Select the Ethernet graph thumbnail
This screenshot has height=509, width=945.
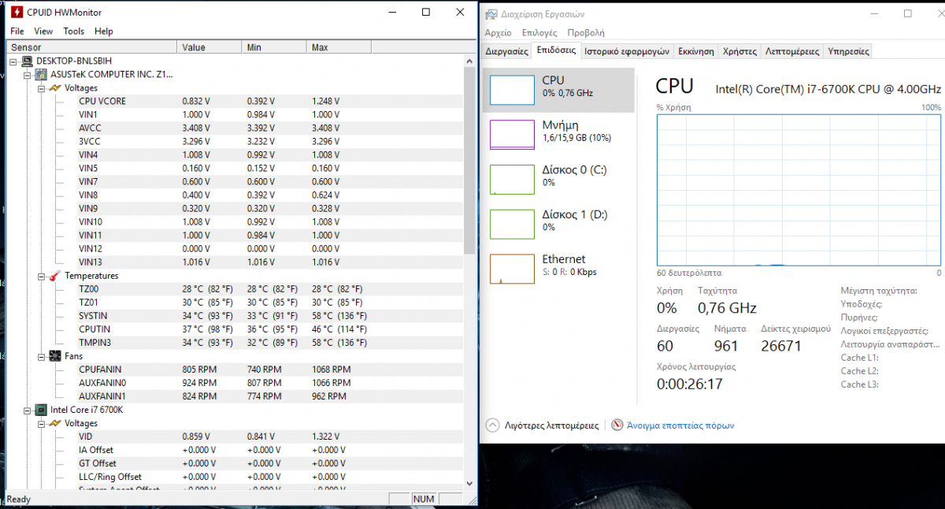coord(512,269)
